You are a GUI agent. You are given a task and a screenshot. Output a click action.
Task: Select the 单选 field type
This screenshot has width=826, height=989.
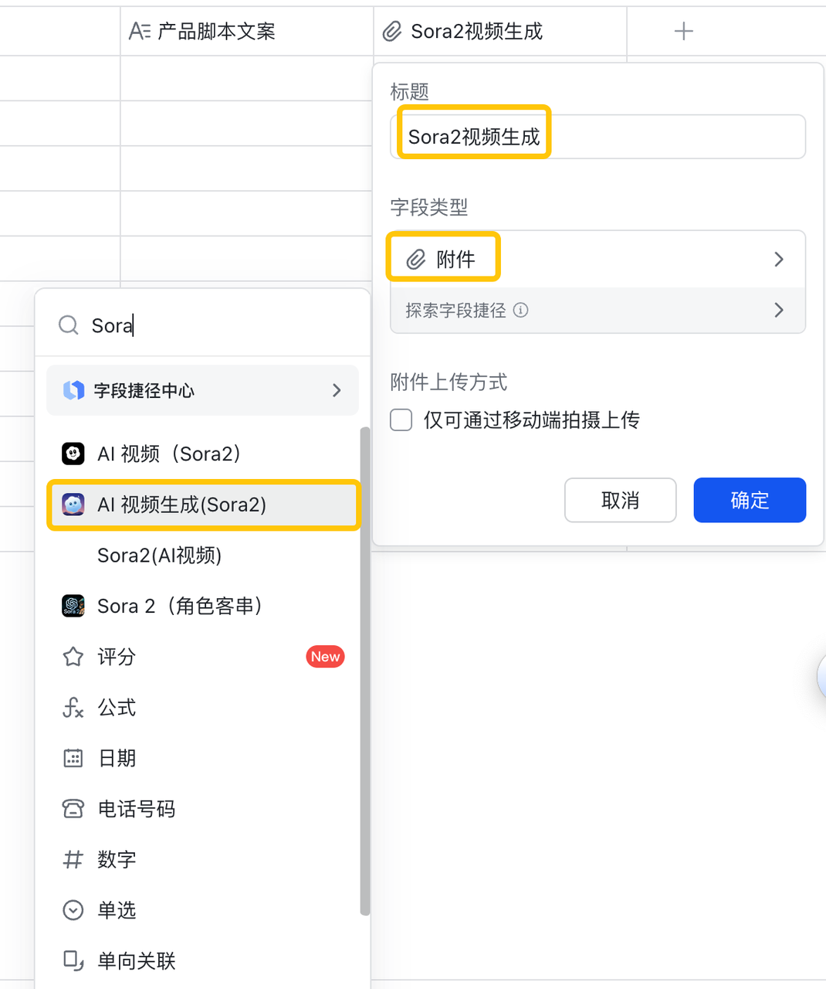(x=202, y=910)
